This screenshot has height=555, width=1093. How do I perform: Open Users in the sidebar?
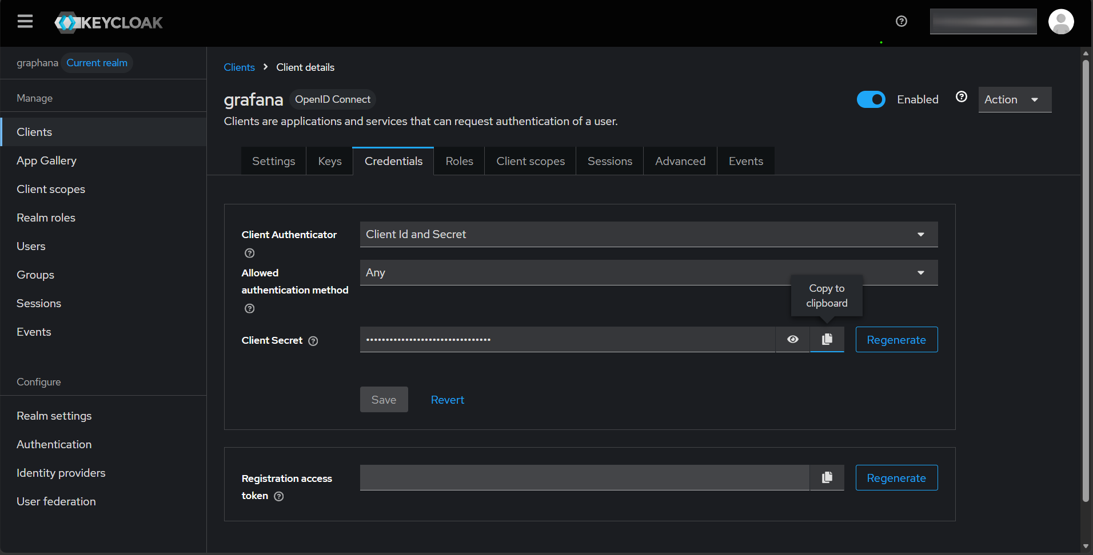tap(103, 246)
